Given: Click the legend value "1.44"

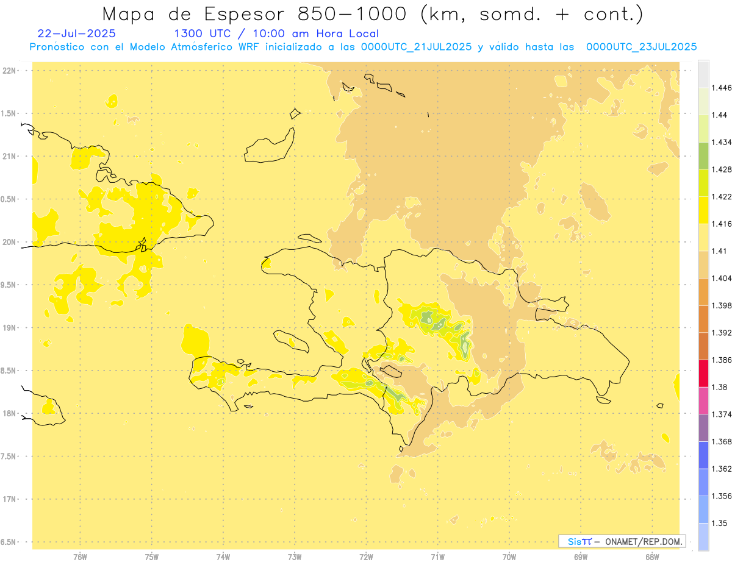Looking at the screenshot, I should (720, 115).
